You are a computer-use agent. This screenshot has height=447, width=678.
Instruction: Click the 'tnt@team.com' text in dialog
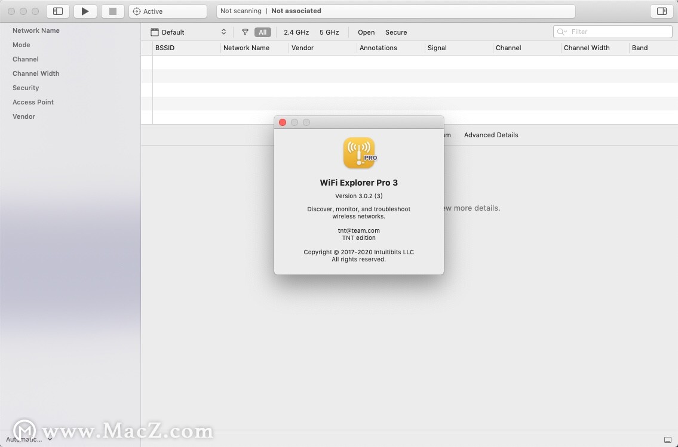pos(359,230)
